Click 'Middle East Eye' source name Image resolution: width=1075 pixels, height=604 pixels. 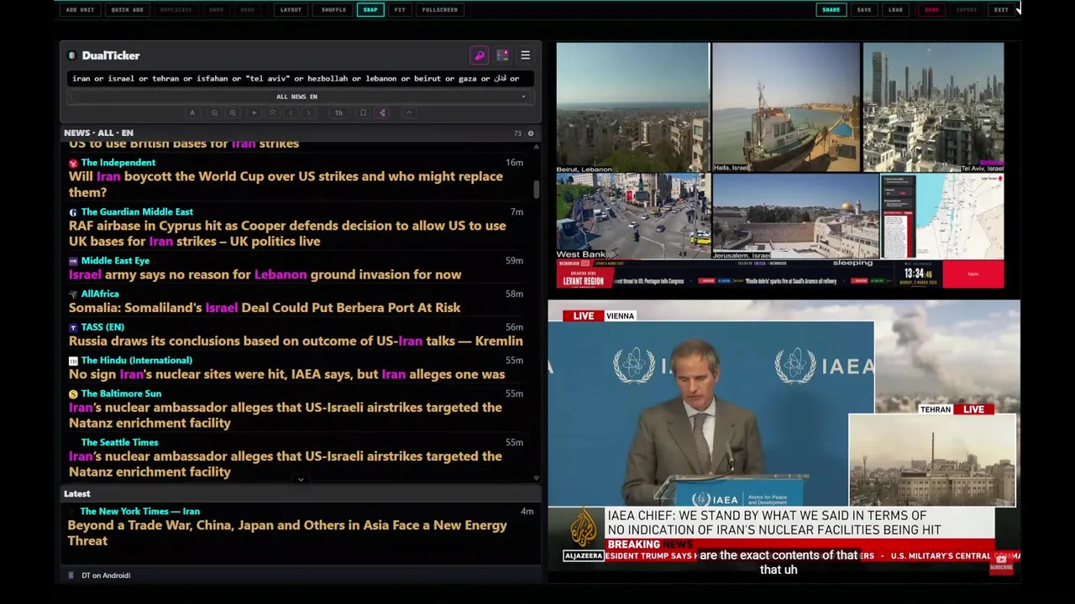tap(115, 261)
